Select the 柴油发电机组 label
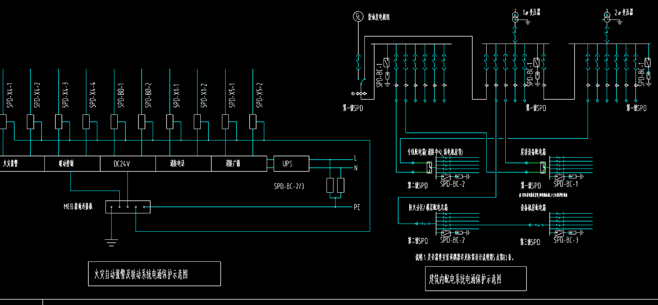Screen dimensions: 658x305 pos(379,17)
